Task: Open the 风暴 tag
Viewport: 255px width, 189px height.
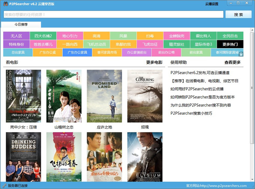Action: click(123, 36)
